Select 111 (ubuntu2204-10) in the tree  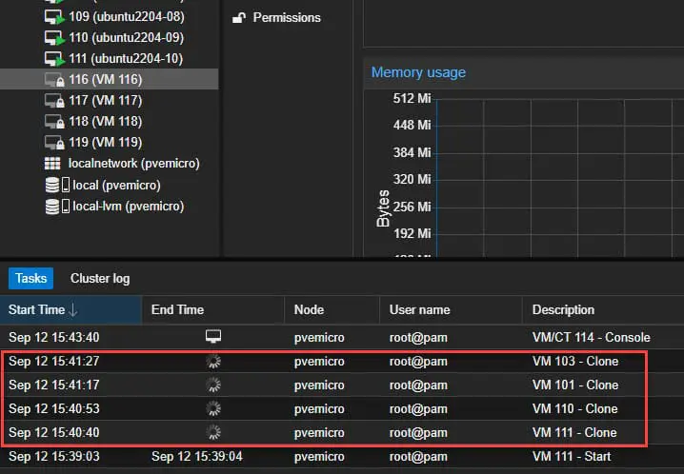click(126, 59)
